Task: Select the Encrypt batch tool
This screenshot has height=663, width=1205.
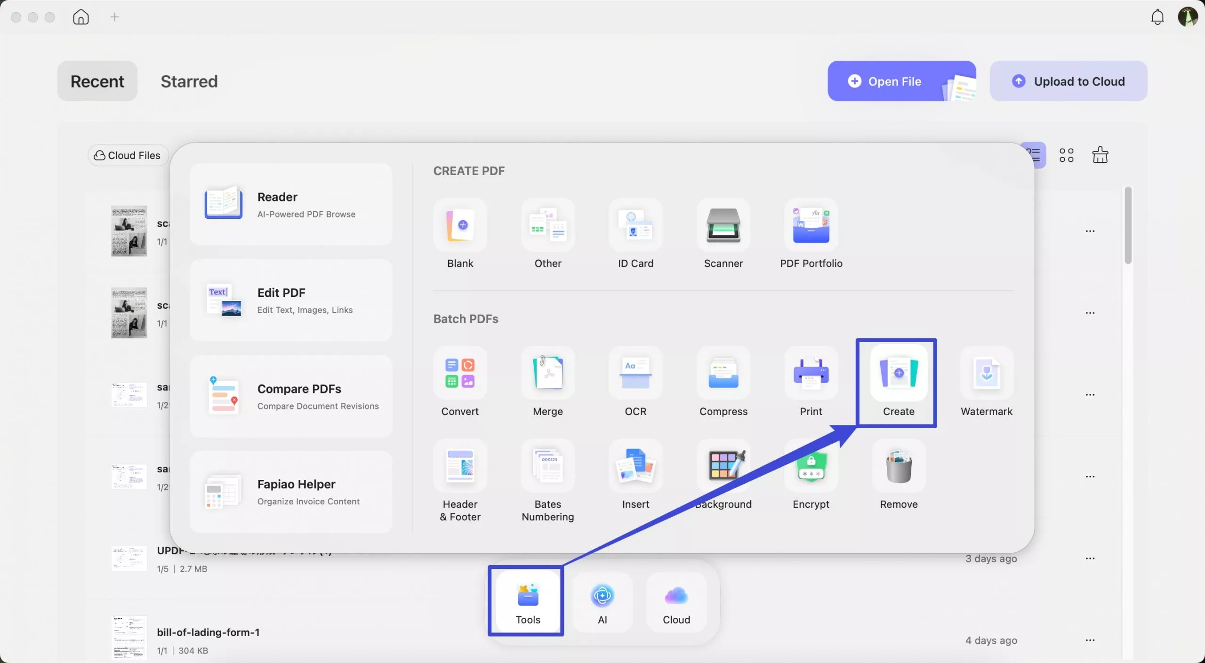Action: pyautogui.click(x=811, y=467)
